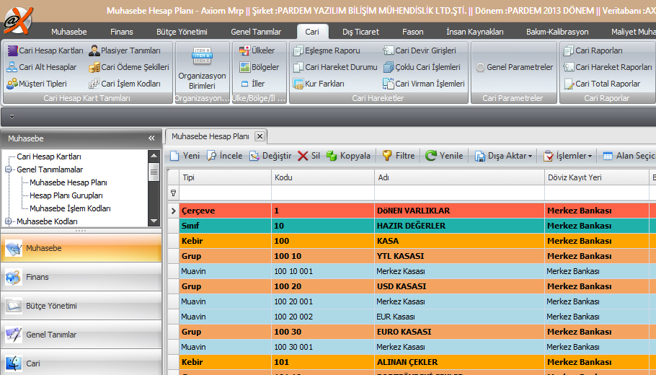Collapse the Muhasebe side panel
Viewport: 656px width, 375px height.
click(151, 138)
